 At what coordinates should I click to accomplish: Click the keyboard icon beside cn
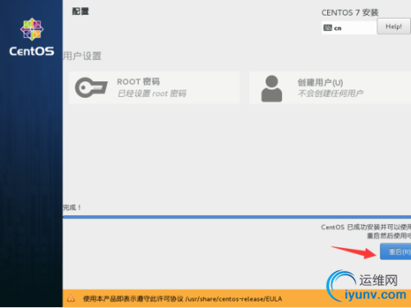tap(328, 28)
